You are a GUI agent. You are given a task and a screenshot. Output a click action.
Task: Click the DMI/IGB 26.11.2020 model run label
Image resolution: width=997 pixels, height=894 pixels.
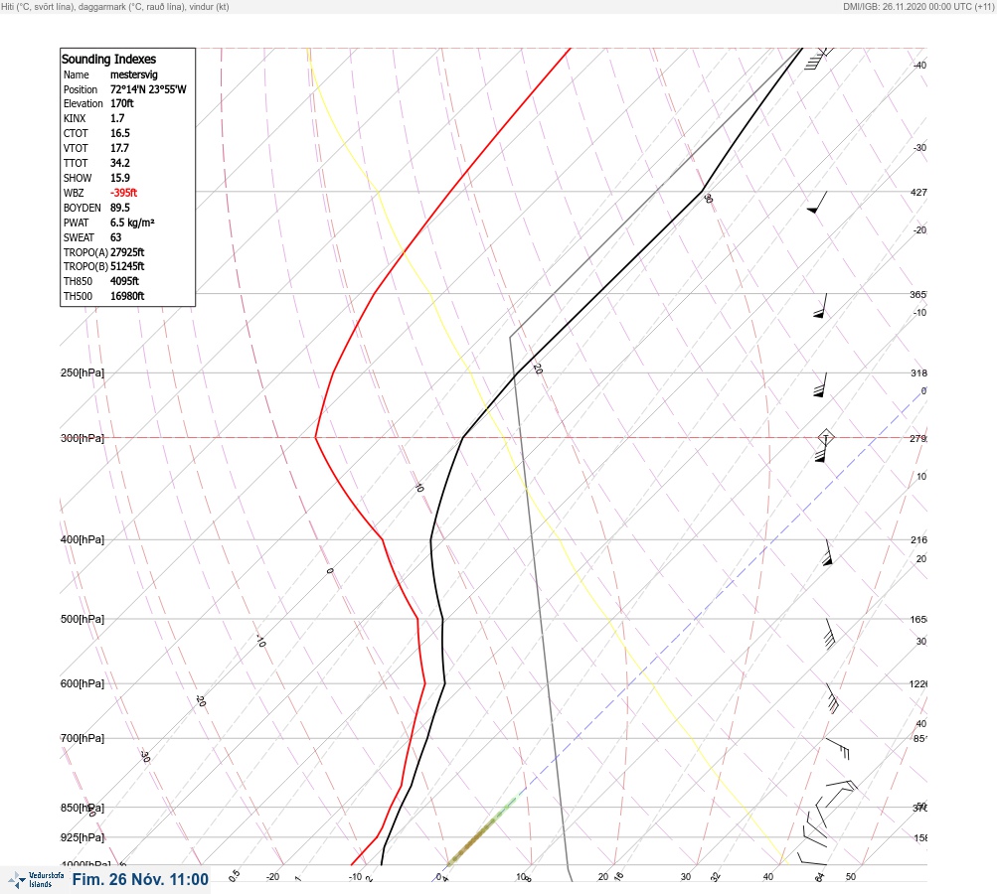(918, 7)
